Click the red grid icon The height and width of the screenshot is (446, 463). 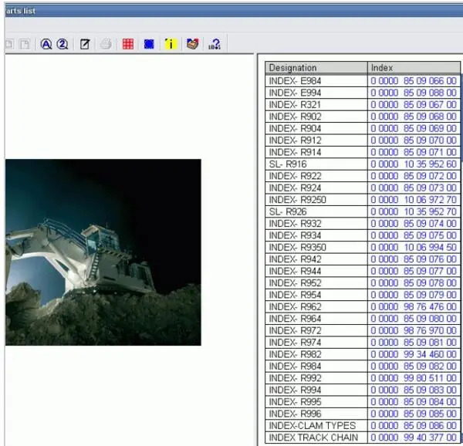click(x=128, y=44)
